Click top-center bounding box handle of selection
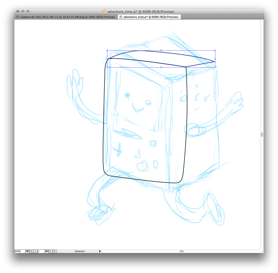 click(161, 50)
